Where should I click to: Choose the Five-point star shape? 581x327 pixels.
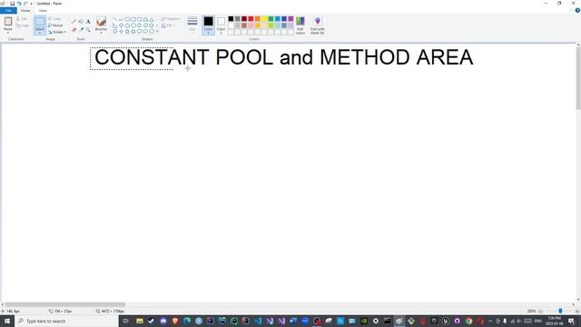(127, 32)
